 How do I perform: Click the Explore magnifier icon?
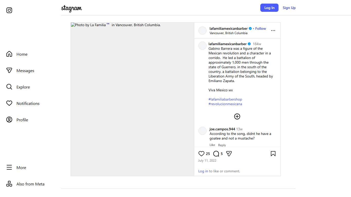click(9, 87)
